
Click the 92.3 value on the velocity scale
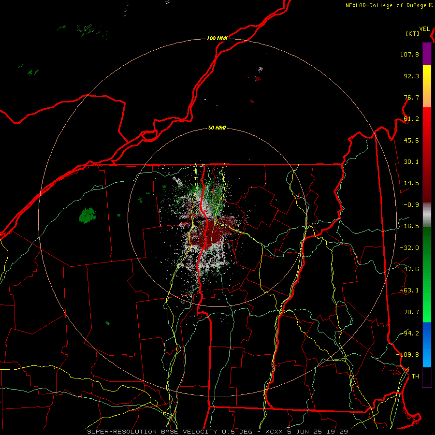click(x=411, y=76)
